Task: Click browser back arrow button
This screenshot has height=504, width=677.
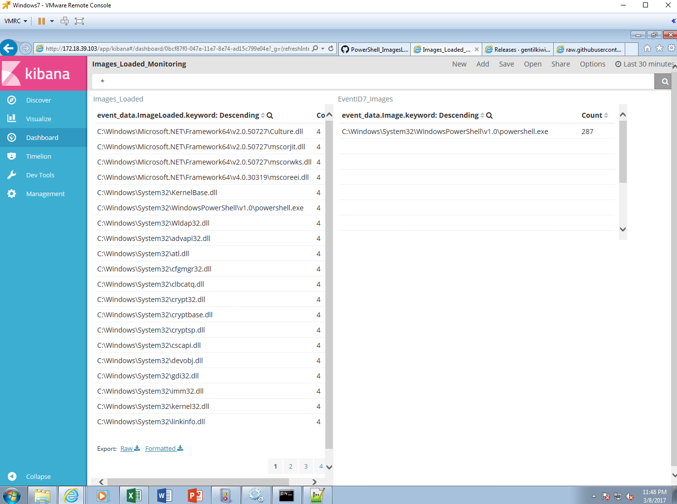Action: click(x=8, y=48)
